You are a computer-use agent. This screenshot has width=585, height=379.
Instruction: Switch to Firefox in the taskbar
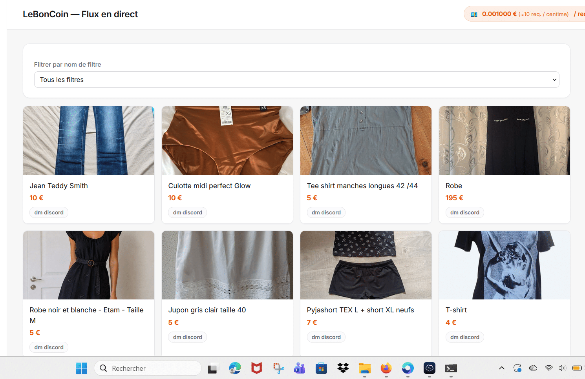tap(386, 368)
